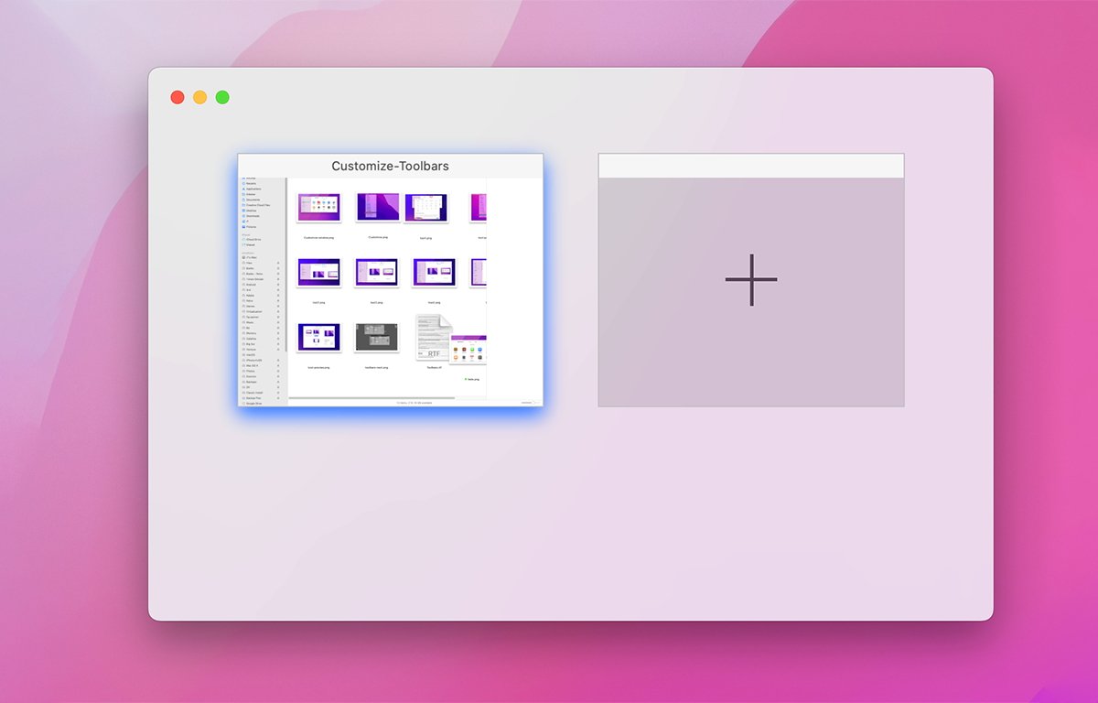The height and width of the screenshot is (703, 1098).
Task: Click the table.png file with green tag
Action: pos(472,378)
